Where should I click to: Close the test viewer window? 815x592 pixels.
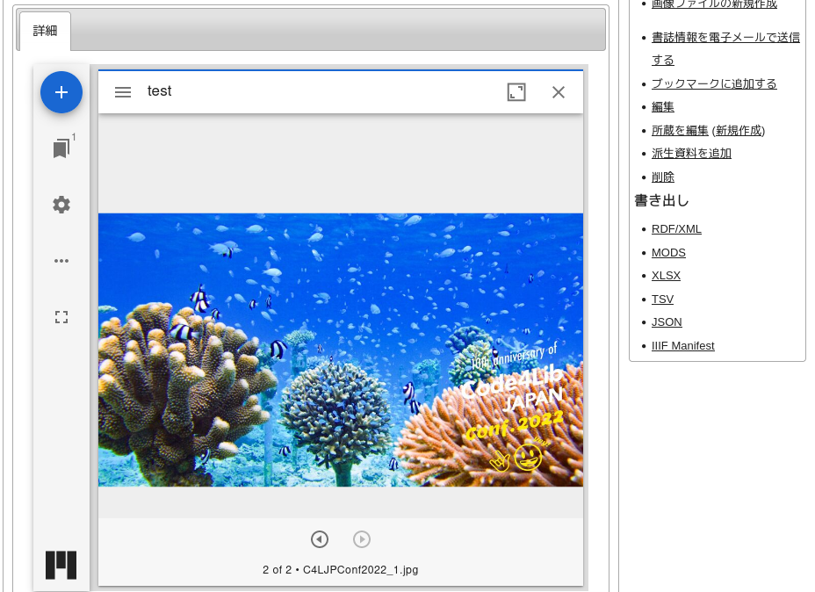point(559,92)
